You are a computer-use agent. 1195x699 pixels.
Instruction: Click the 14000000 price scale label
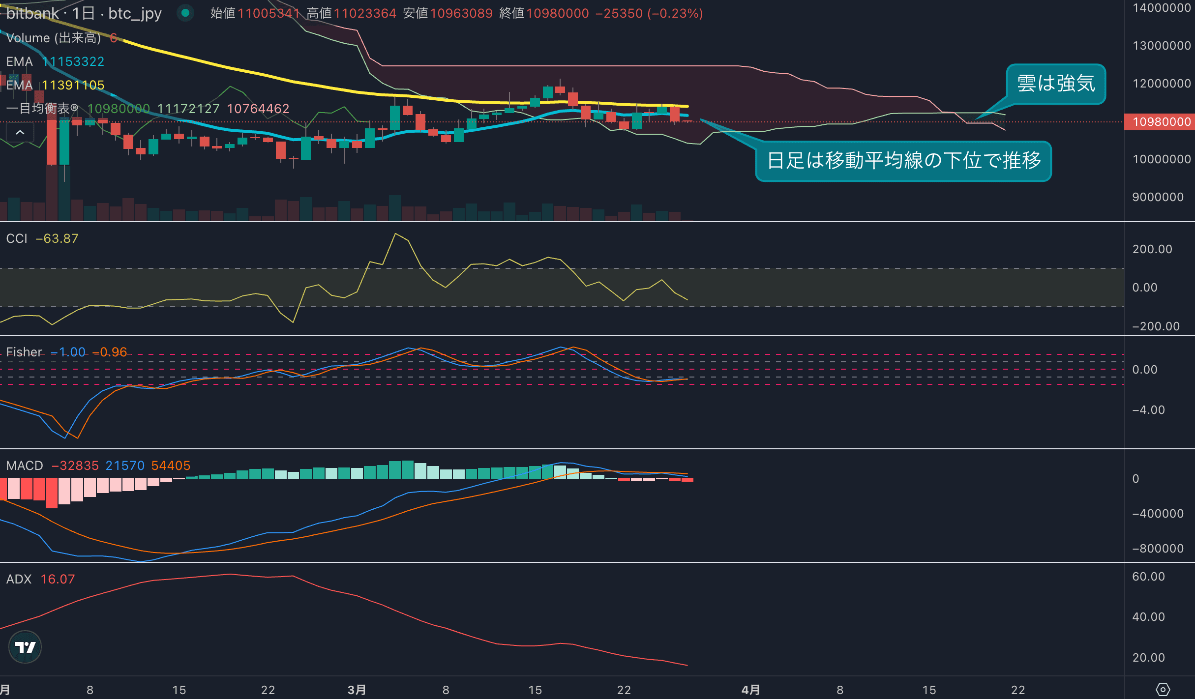1161,8
